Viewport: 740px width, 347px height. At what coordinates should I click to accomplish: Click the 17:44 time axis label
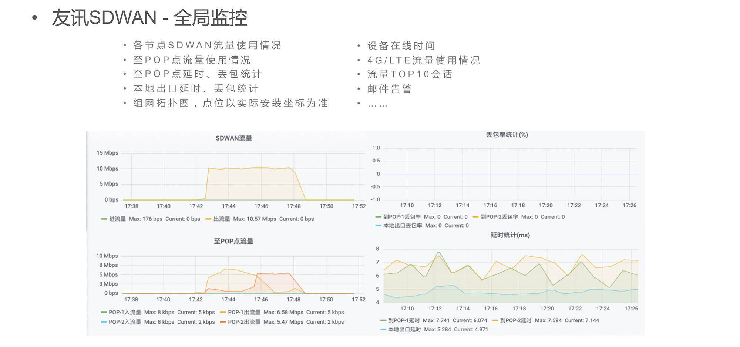[228, 206]
